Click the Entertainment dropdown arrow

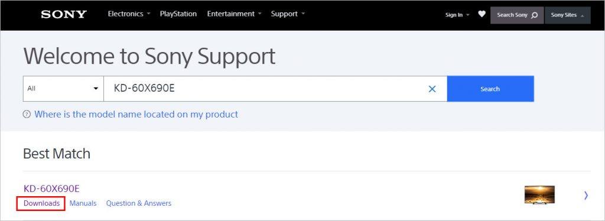(260, 14)
